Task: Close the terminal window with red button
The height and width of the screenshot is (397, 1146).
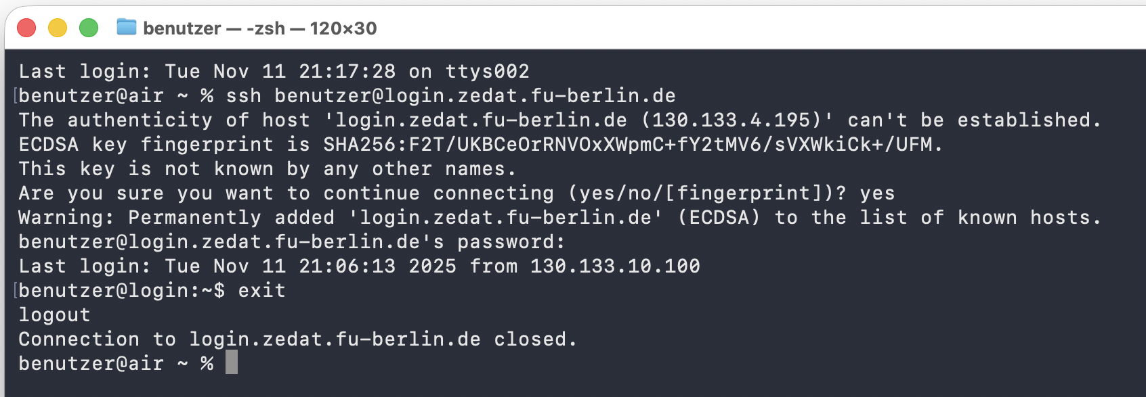Action: click(26, 28)
